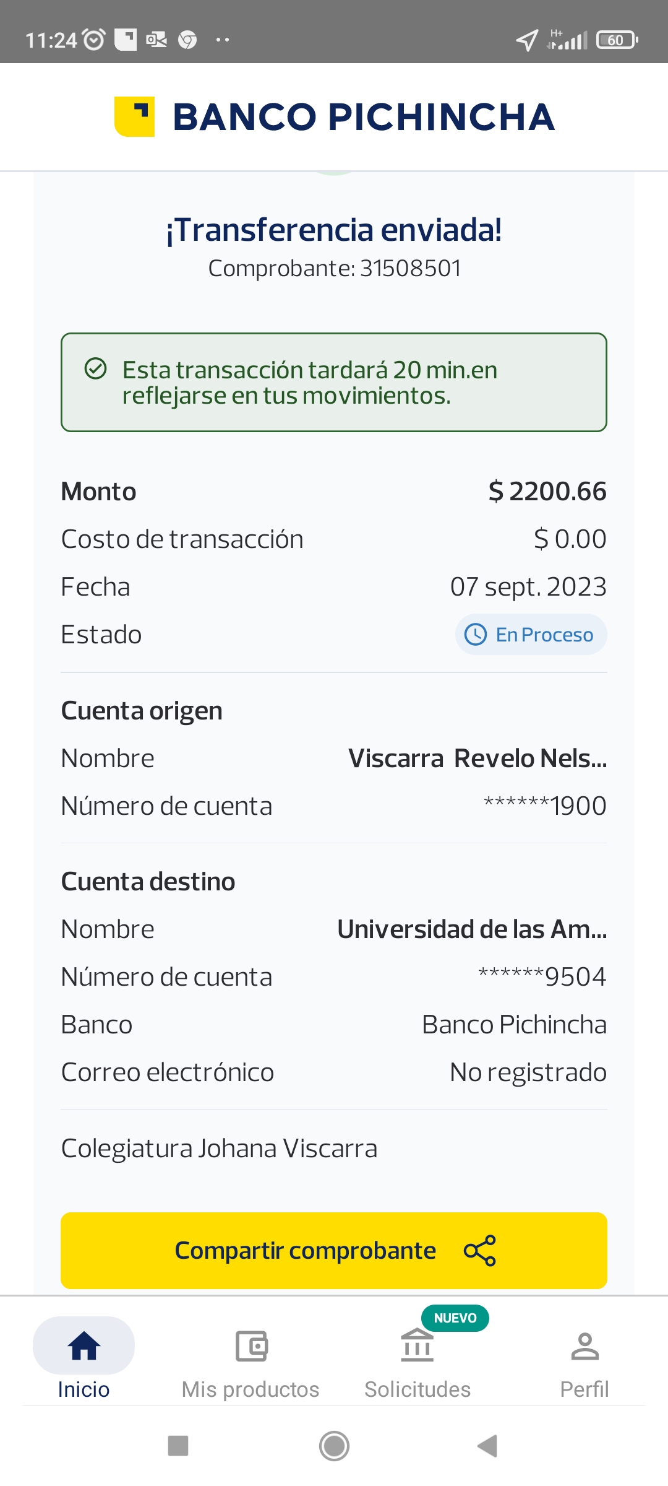Tap the Perfil person icon

coord(584,1346)
